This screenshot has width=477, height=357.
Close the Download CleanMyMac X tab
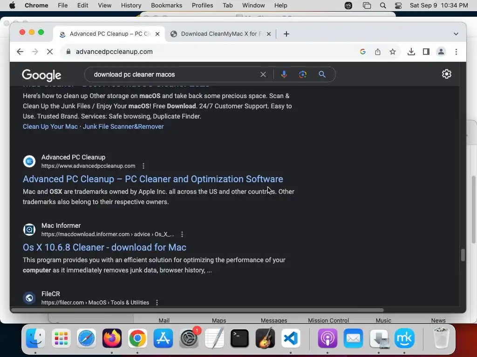pyautogui.click(x=269, y=34)
